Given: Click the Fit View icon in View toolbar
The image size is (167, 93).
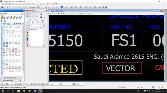Looking at the screenshot, I should [x=71, y=14].
